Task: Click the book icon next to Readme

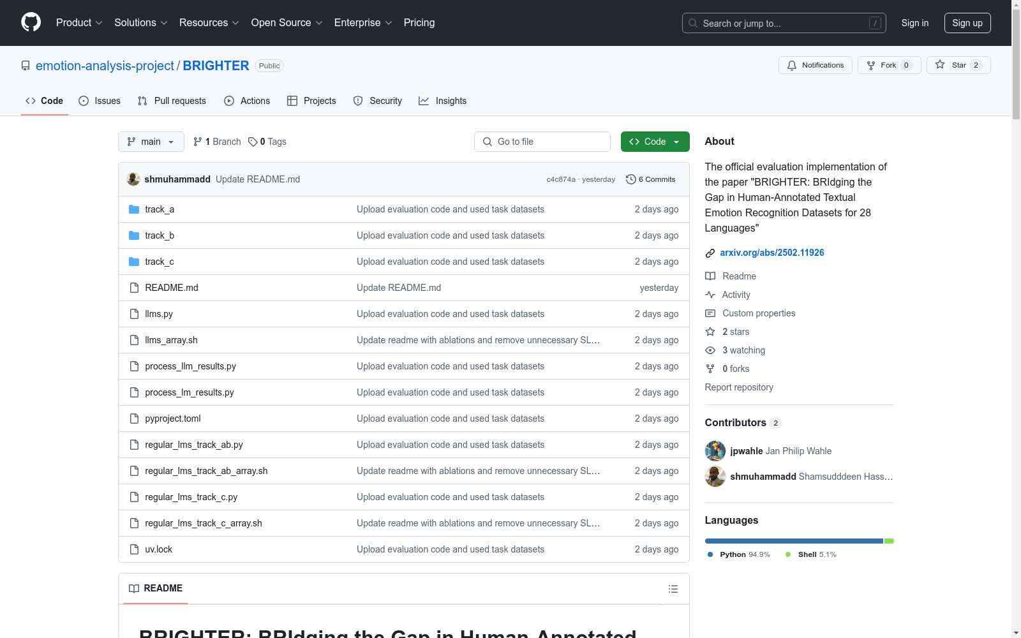Action: [x=710, y=276]
